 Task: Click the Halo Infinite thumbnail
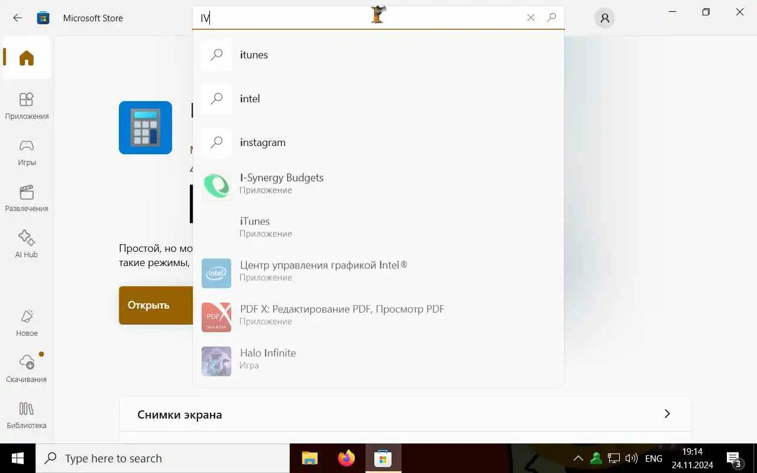coord(216,361)
